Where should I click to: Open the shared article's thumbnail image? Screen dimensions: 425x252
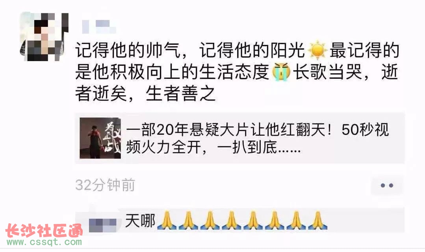pyautogui.click(x=100, y=138)
